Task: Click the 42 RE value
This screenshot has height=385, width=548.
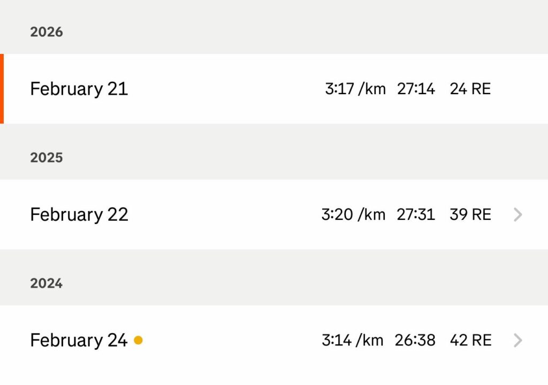Action: pyautogui.click(x=470, y=340)
